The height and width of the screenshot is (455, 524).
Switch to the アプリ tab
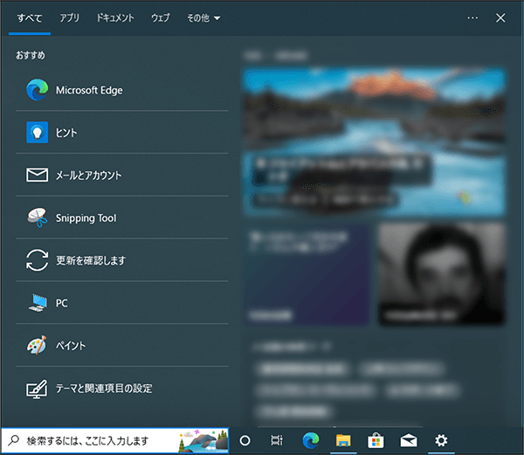pyautogui.click(x=70, y=17)
